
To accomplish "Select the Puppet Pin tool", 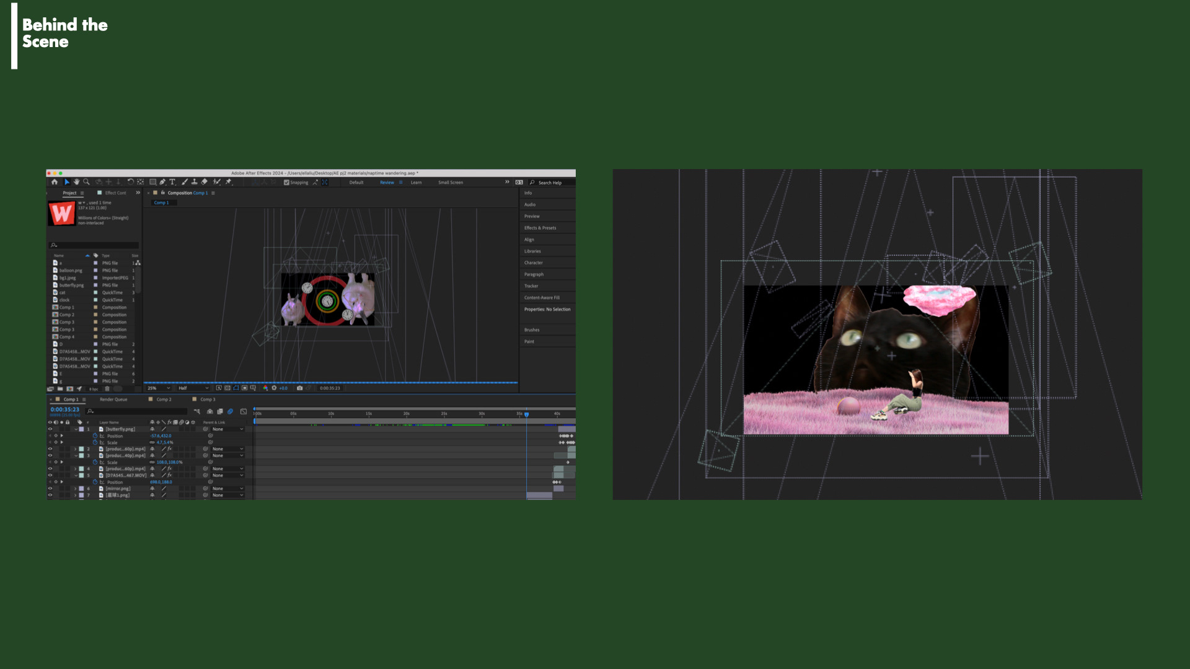I will tap(228, 182).
